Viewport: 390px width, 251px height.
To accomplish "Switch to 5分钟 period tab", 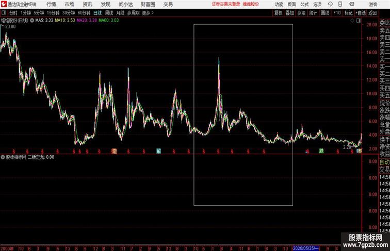I will coord(39,13).
